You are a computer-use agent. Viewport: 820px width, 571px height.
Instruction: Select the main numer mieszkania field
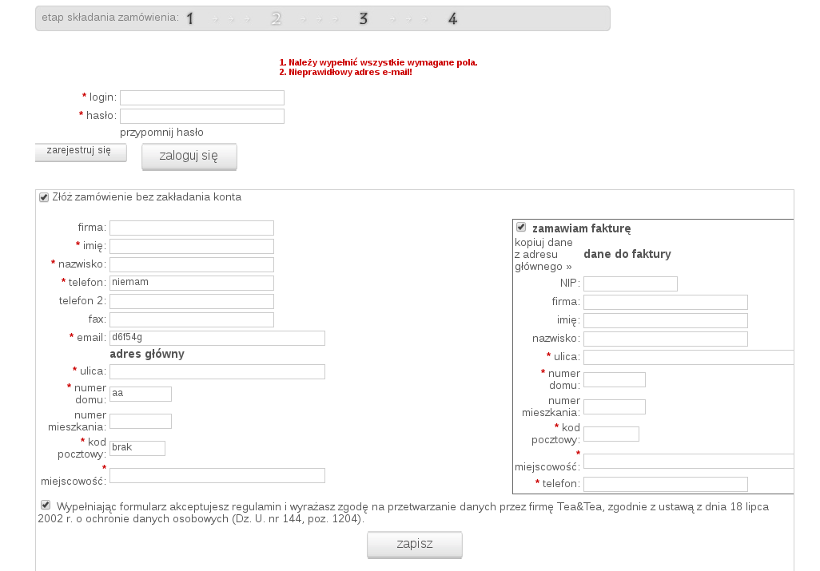(x=141, y=421)
